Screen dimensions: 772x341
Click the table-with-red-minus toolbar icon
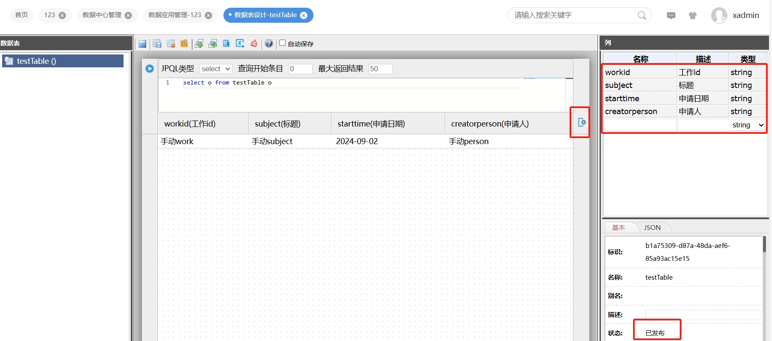pos(171,44)
